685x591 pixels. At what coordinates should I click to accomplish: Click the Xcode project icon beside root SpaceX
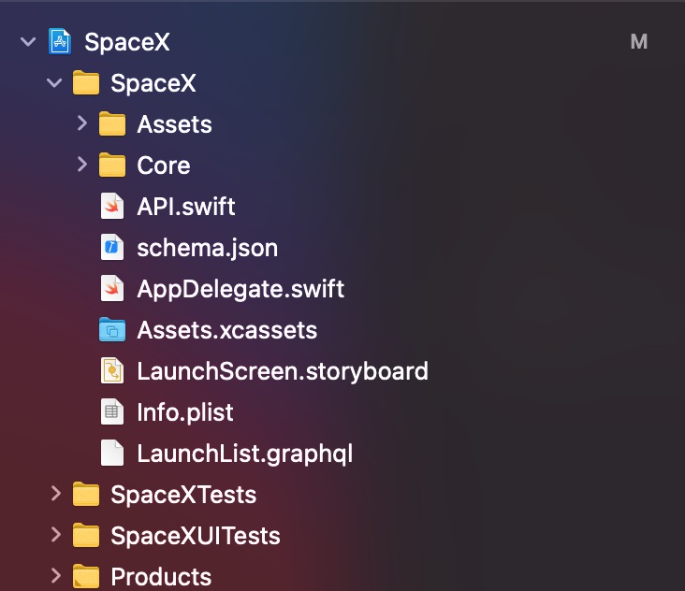coord(60,42)
